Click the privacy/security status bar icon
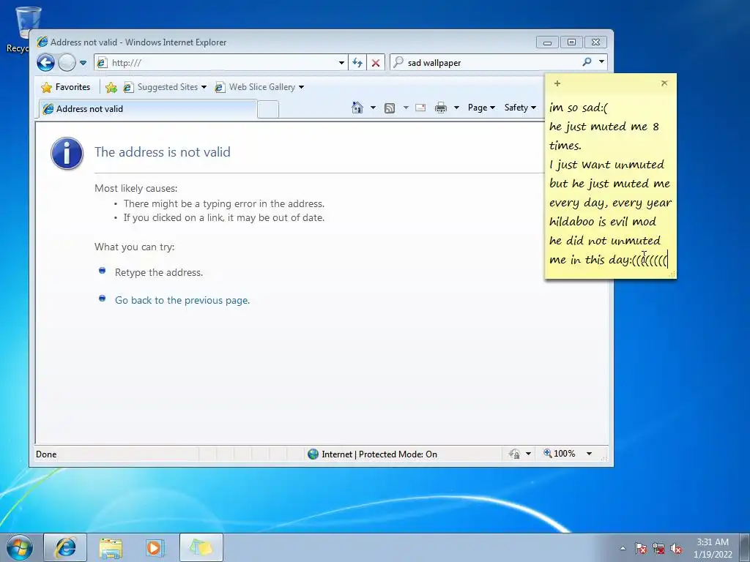Image resolution: width=750 pixels, height=562 pixels. [x=515, y=454]
